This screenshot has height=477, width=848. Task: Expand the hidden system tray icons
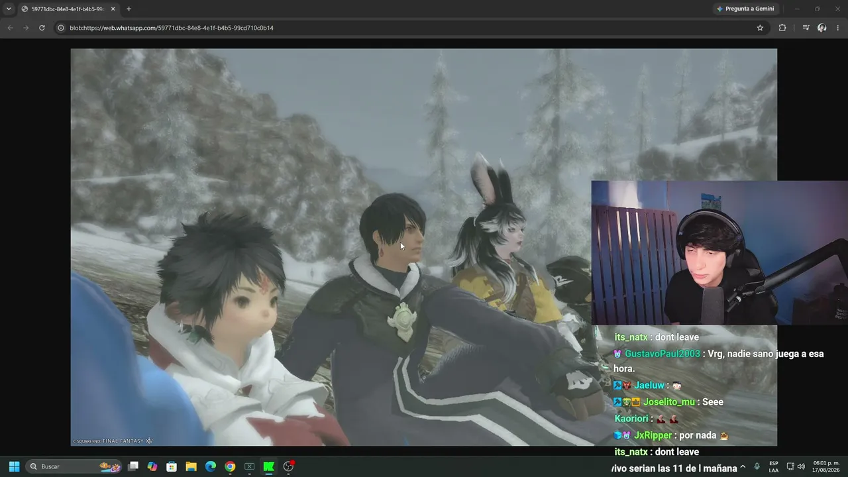[742, 466]
